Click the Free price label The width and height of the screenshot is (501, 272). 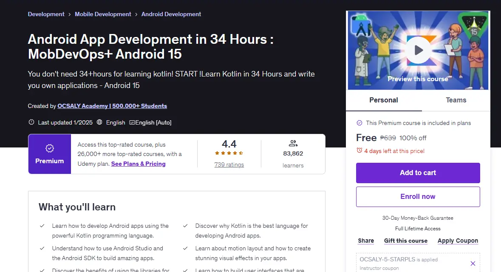pos(366,138)
